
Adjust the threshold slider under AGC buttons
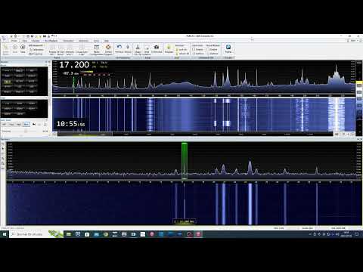pyautogui.click(x=26, y=131)
